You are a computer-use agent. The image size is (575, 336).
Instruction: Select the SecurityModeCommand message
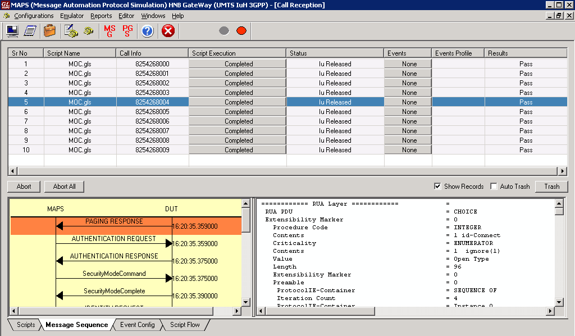pyautogui.click(x=114, y=273)
